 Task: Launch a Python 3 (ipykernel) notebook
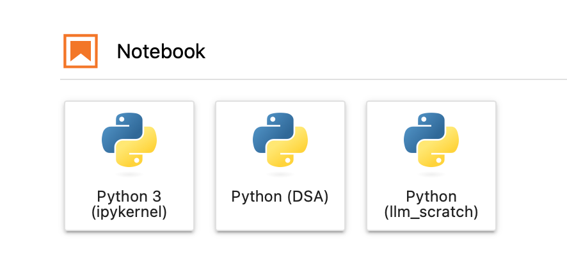pyautogui.click(x=129, y=166)
